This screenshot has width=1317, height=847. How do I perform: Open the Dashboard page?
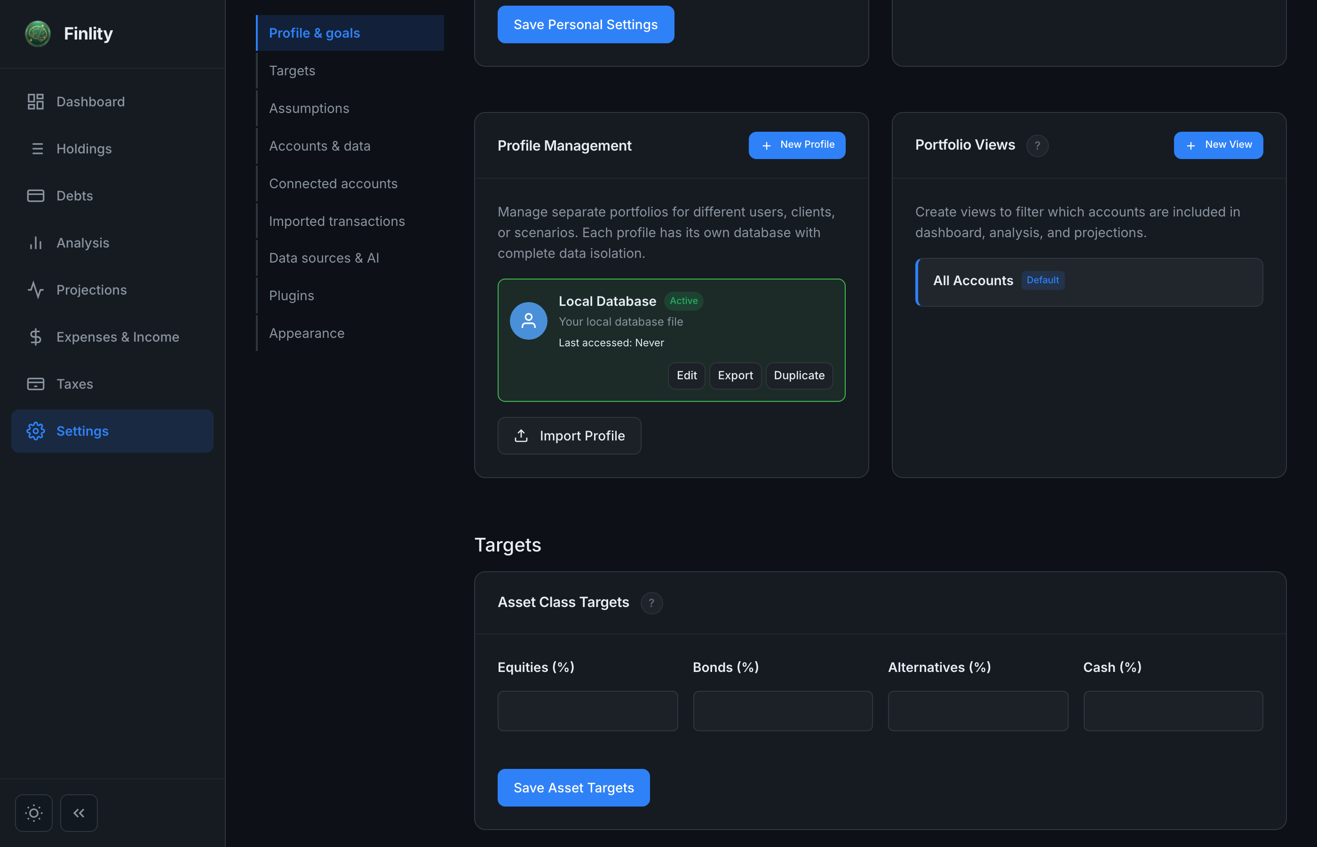click(x=112, y=102)
